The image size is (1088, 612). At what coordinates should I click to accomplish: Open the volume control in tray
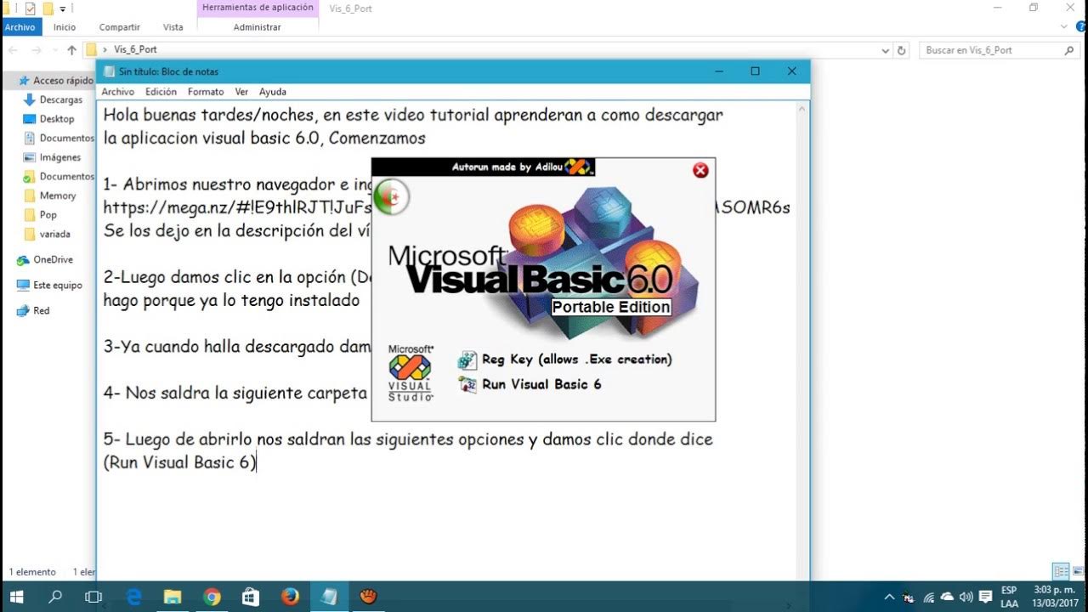tap(966, 598)
